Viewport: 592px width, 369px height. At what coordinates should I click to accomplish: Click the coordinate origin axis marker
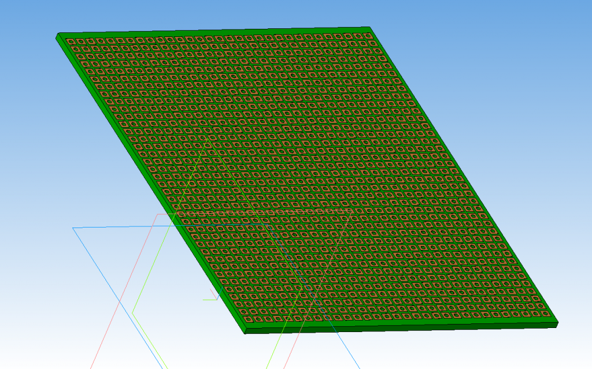213,295
